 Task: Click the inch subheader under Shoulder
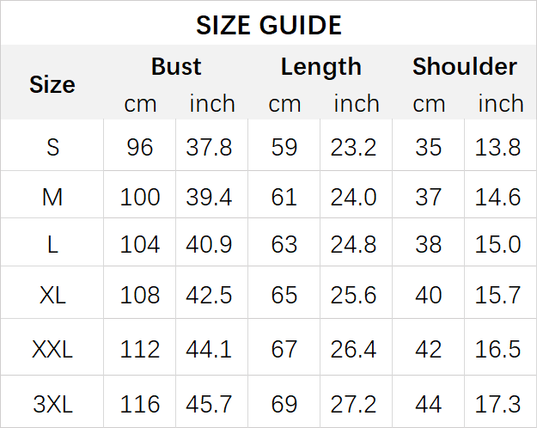tap(500, 104)
